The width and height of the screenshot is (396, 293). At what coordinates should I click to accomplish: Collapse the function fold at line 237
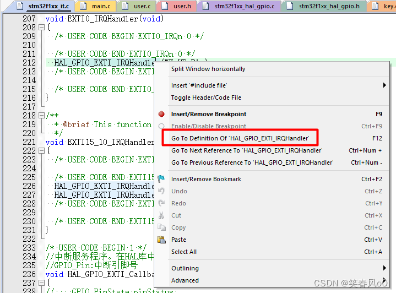pos(41,283)
